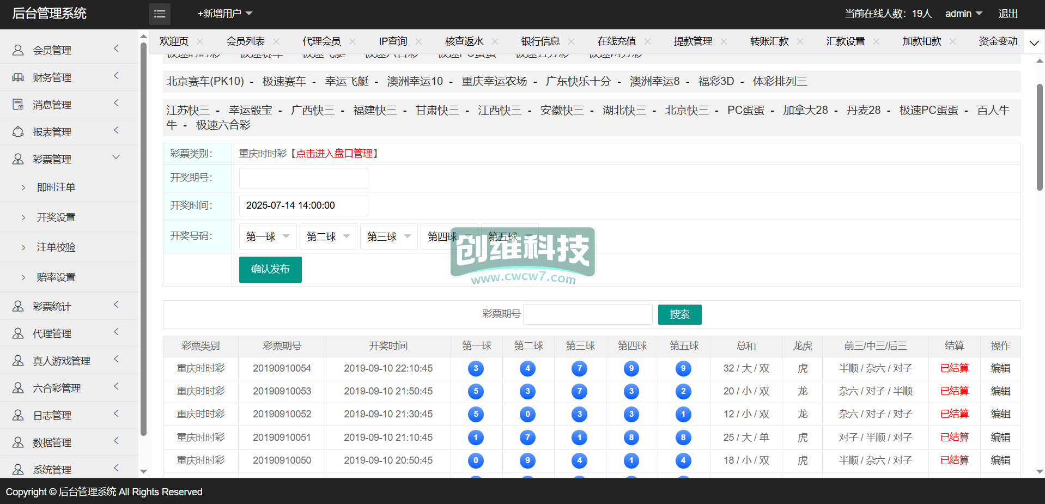Open 注单校验 submenu item
1045x504 pixels.
(x=56, y=247)
